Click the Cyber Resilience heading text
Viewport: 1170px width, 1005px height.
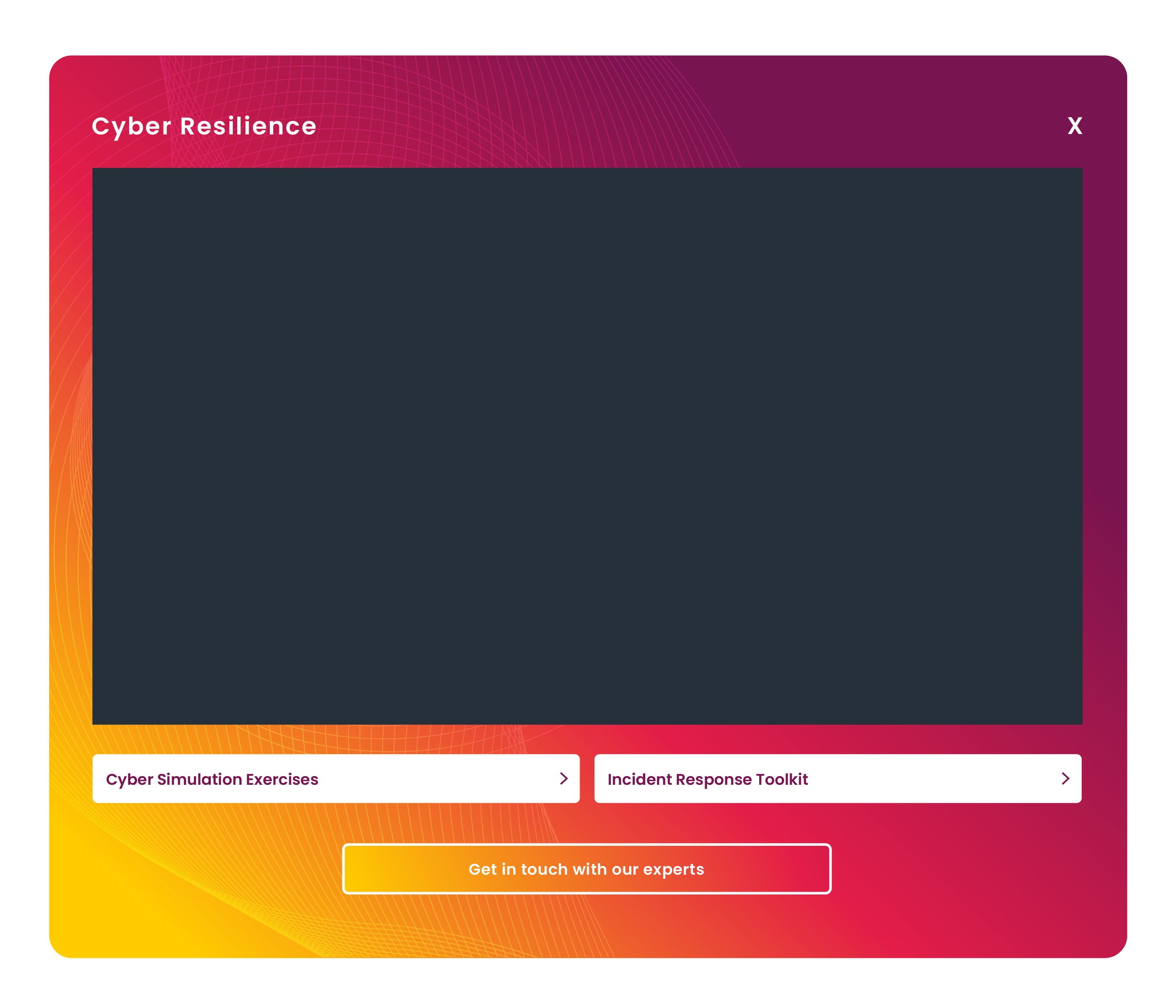pos(204,127)
